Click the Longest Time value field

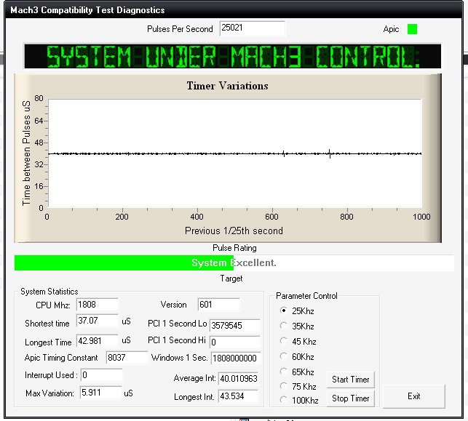98,341
